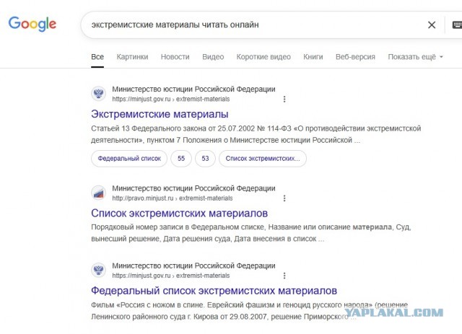Click the site name above Список экстремистских материалов
This screenshot has height=334, width=462.
[x=193, y=188]
